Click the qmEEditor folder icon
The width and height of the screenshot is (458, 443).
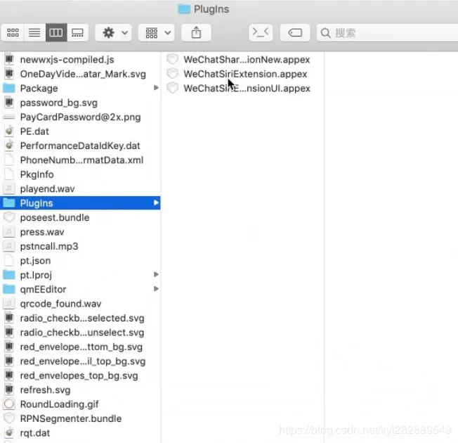[x=9, y=289]
